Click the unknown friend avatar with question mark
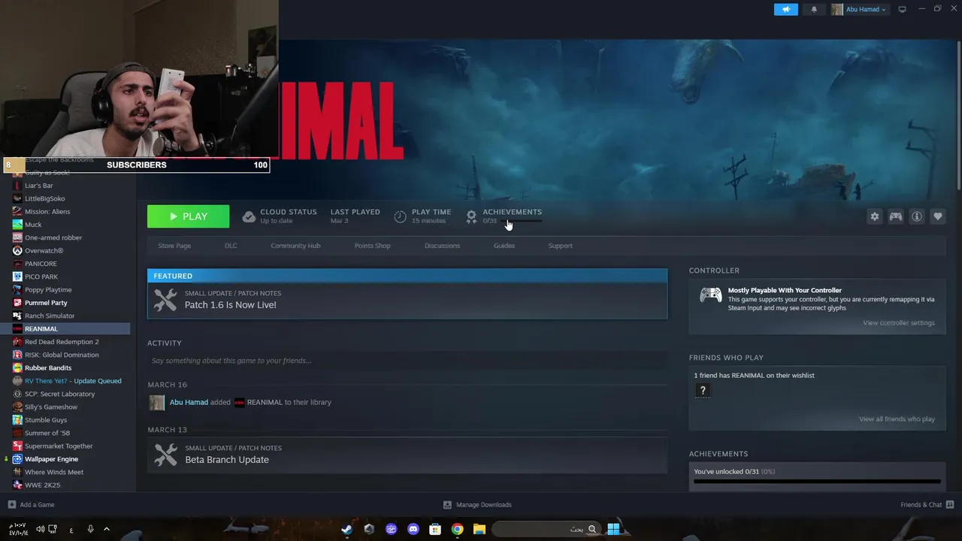 coord(702,390)
